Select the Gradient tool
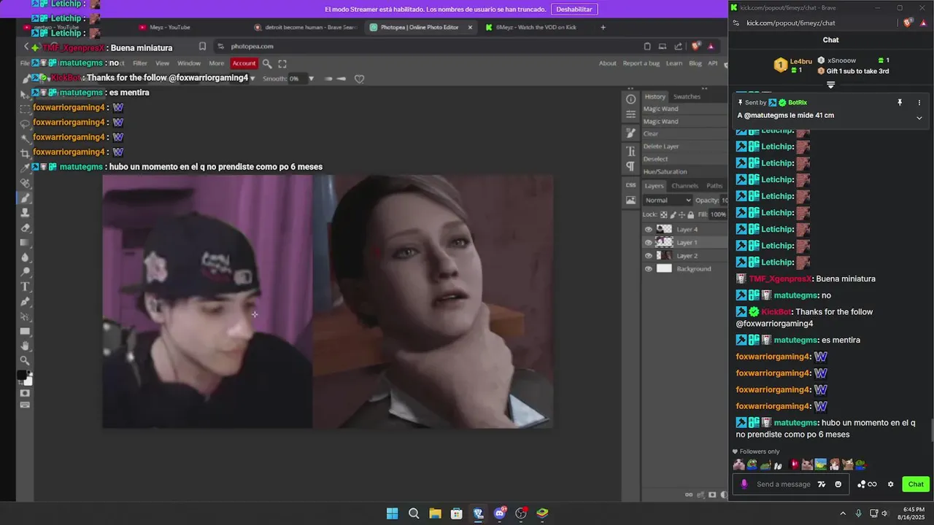Image resolution: width=934 pixels, height=525 pixels. pos(25,242)
